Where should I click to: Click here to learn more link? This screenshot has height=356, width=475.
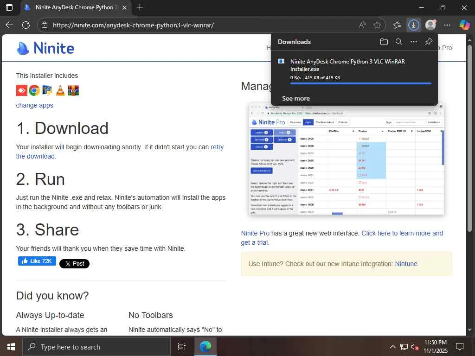coord(402,234)
